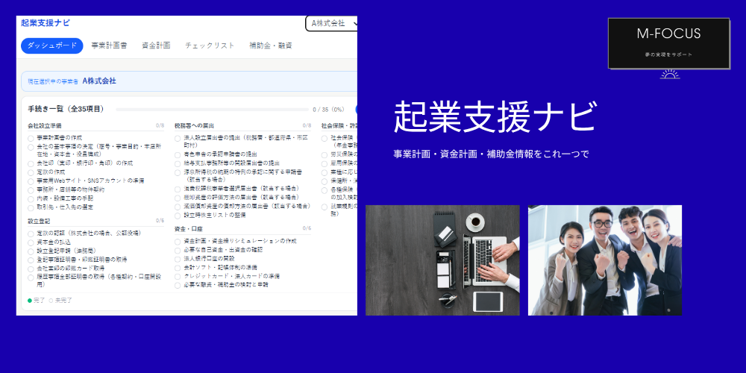The width and height of the screenshot is (746, 373).
Task: Check 資本金の払込
Action: point(31,242)
